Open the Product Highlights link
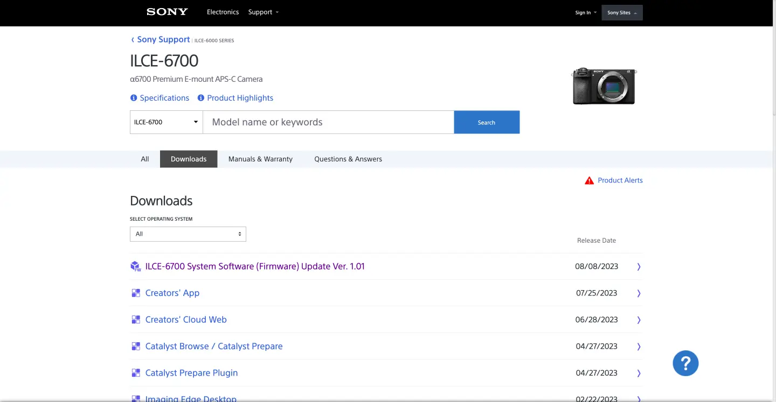This screenshot has width=776, height=402. click(x=240, y=98)
